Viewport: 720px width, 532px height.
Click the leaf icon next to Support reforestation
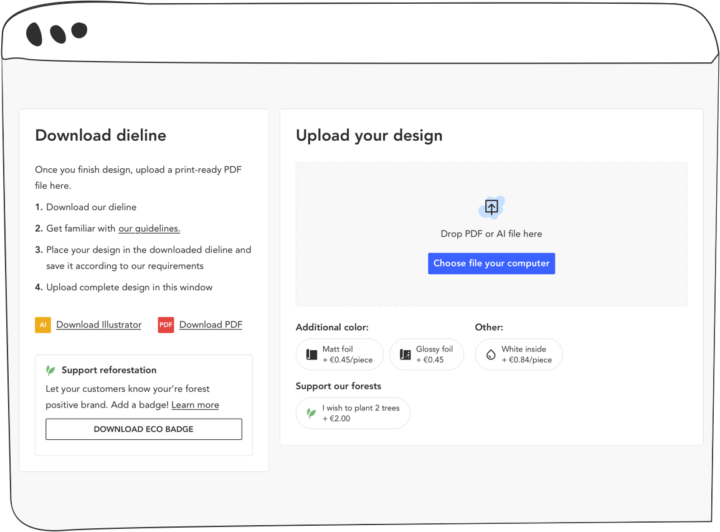click(51, 370)
